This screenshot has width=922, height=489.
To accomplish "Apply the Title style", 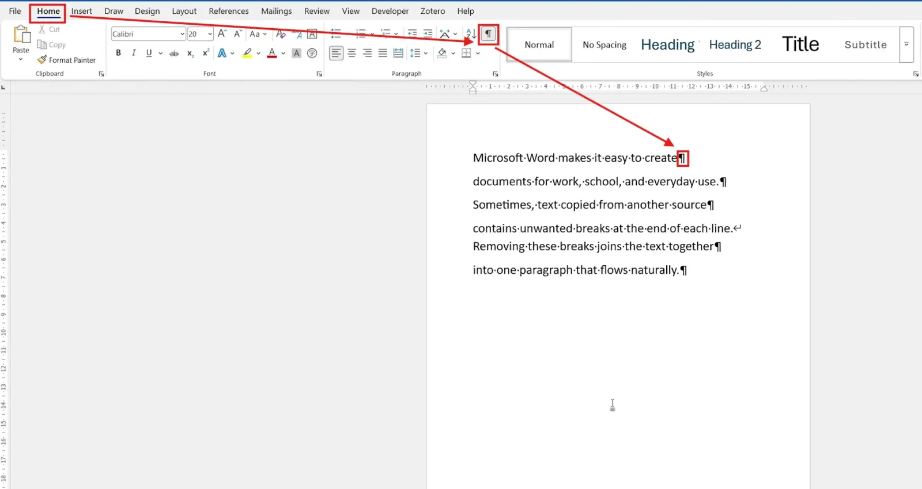I will click(x=800, y=44).
